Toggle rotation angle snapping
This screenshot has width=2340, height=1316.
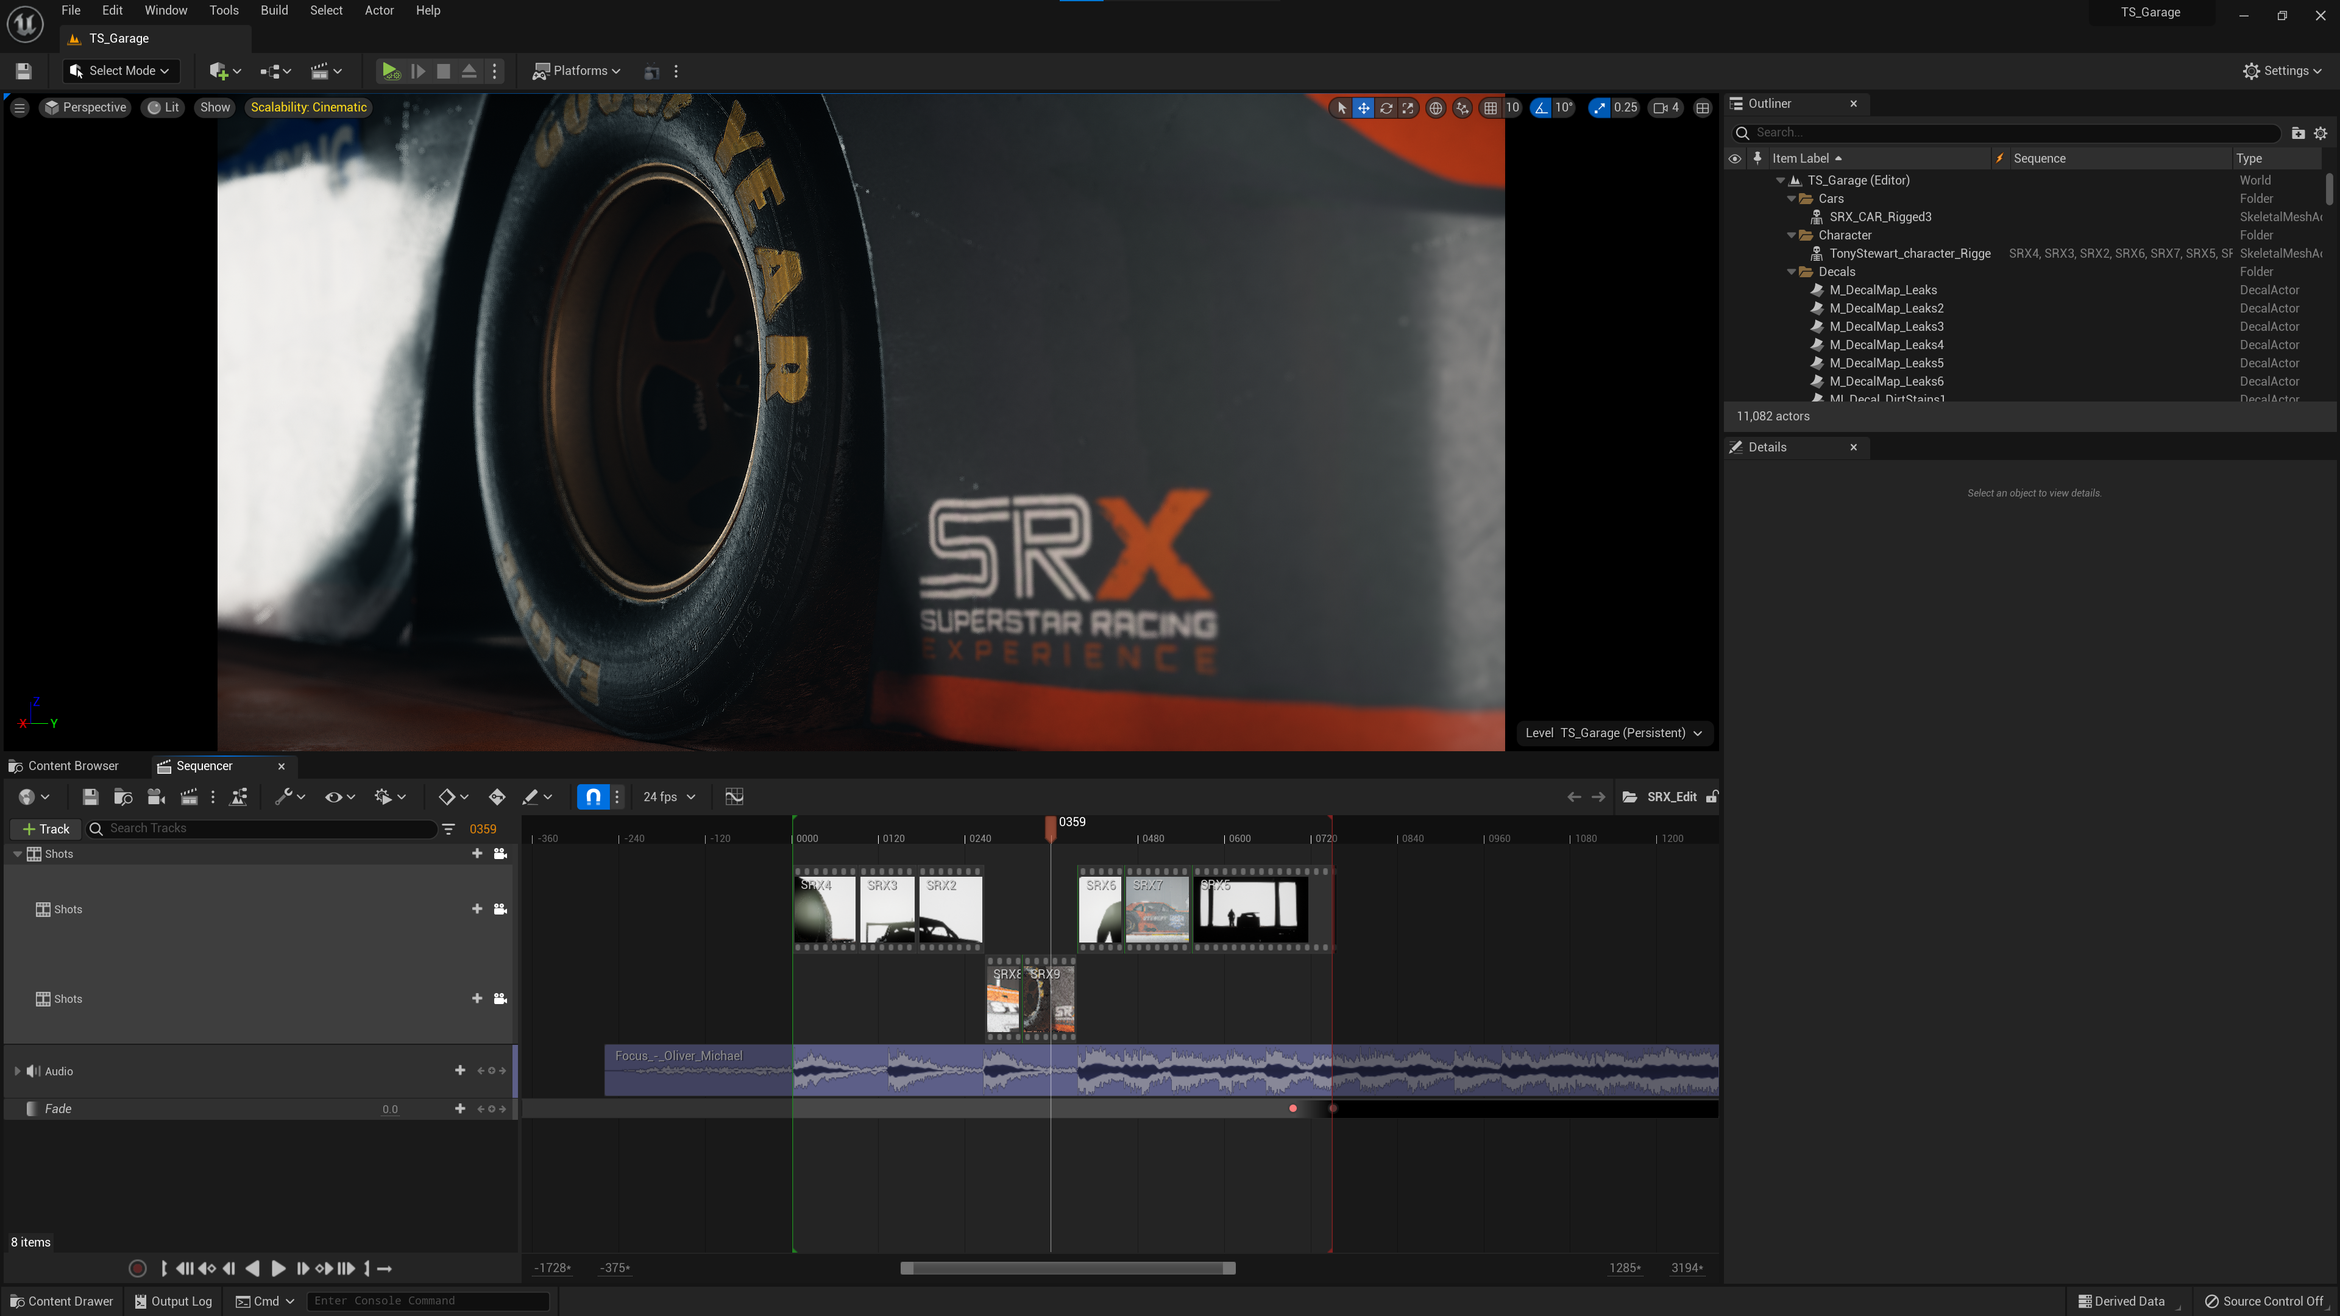[1540, 108]
